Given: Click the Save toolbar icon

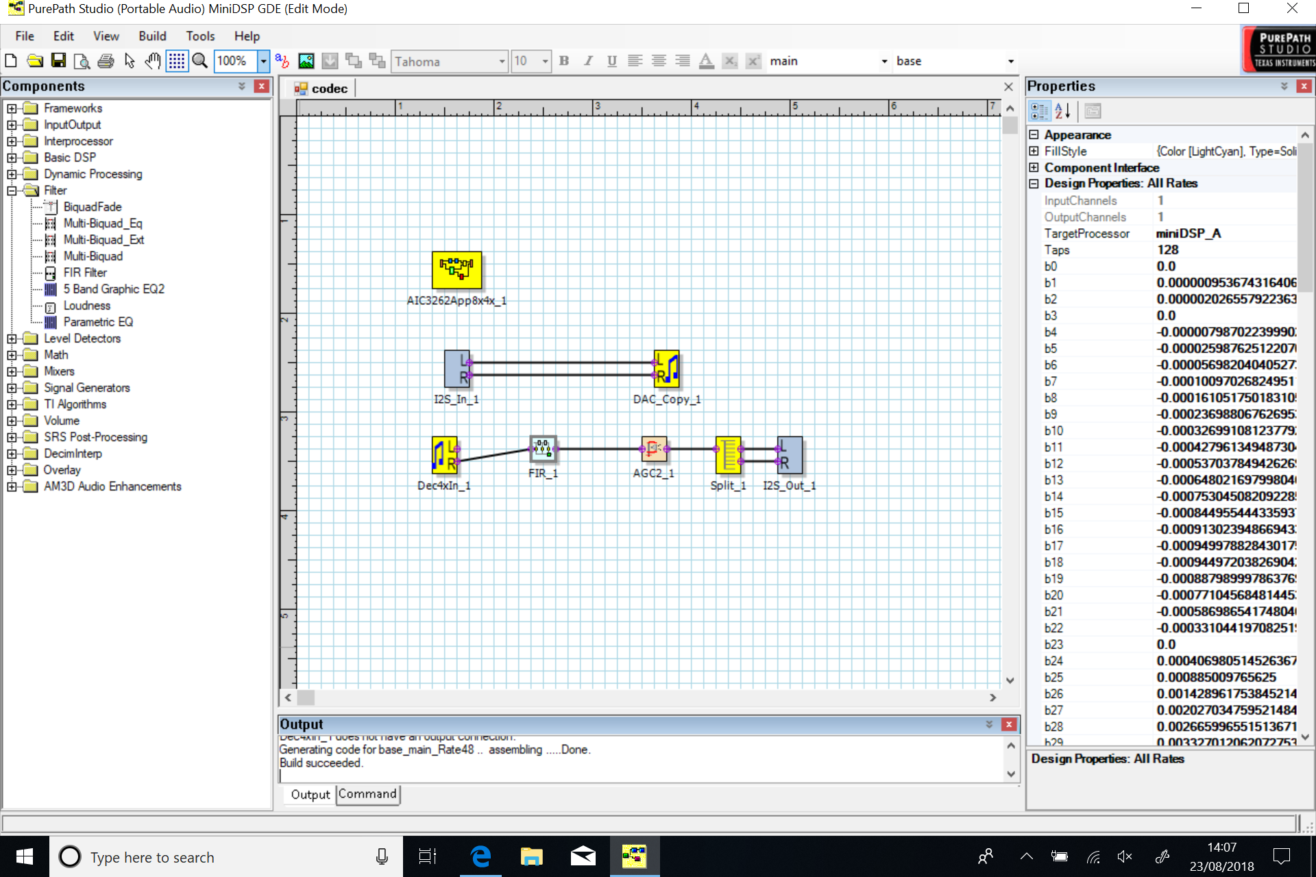Looking at the screenshot, I should [x=58, y=61].
